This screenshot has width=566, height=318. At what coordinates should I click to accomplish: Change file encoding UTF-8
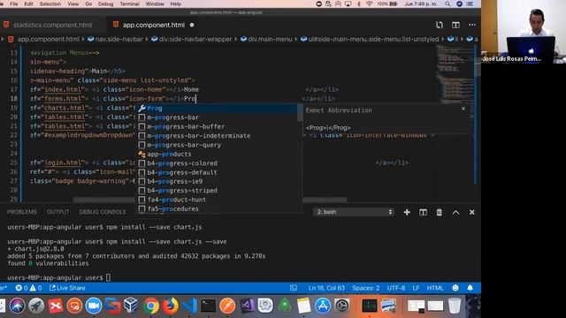(396, 288)
